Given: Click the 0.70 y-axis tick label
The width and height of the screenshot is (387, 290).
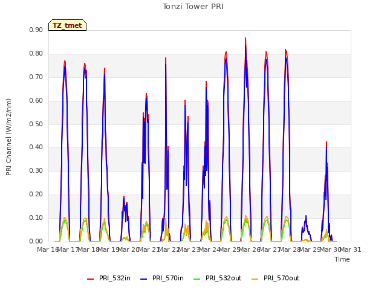Looking at the screenshot, I should click(36, 77).
